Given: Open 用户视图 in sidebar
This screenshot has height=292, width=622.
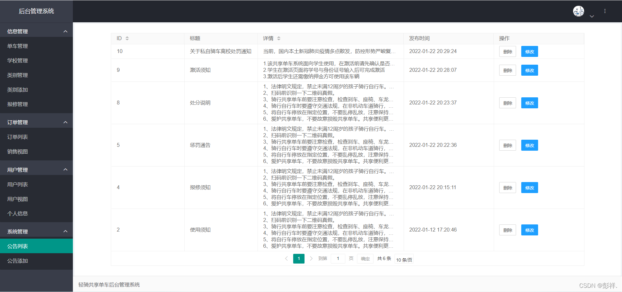Looking at the screenshot, I should [x=36, y=199].
